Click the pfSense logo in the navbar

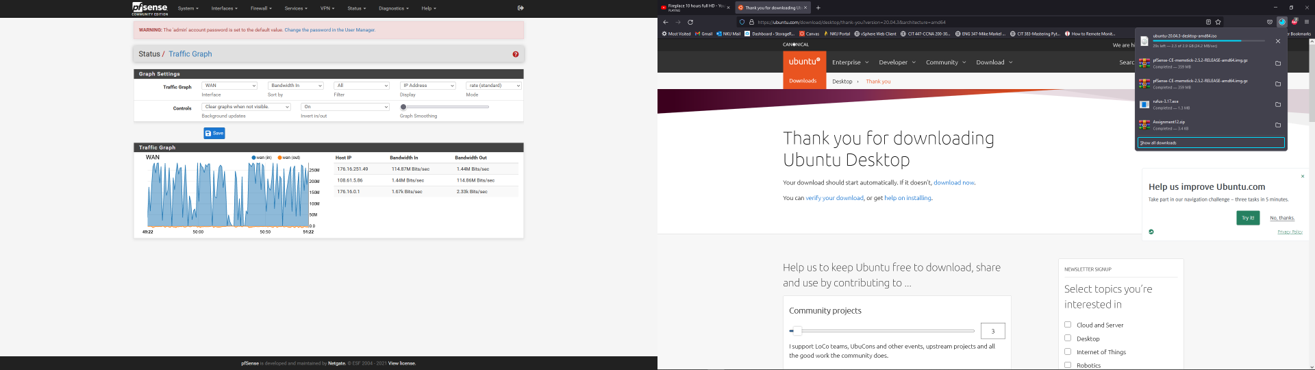(x=149, y=8)
